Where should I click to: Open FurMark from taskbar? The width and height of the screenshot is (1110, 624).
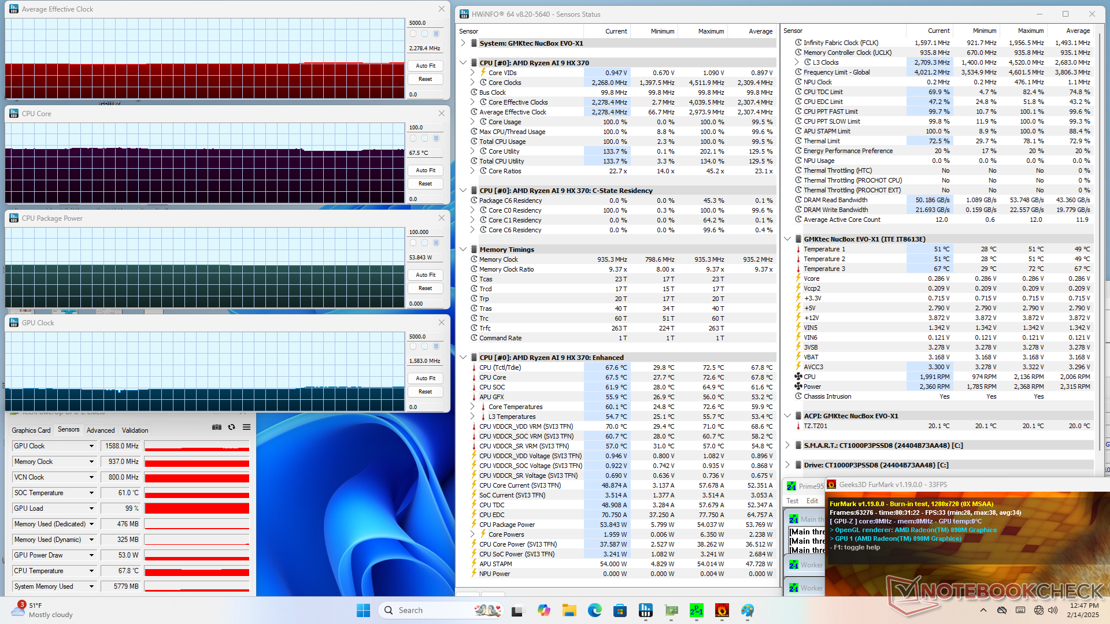coord(721,610)
